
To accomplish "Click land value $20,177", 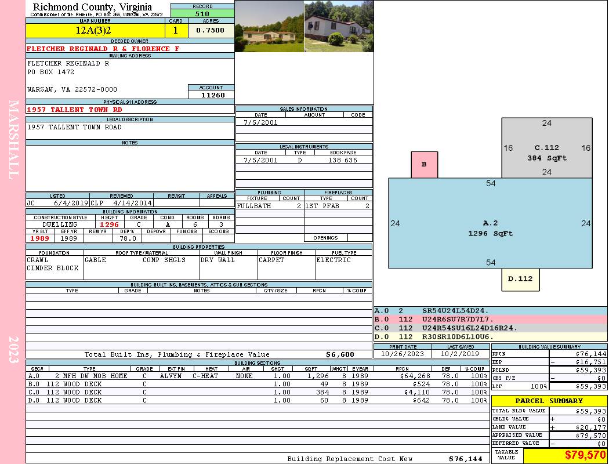I will click(591, 427).
